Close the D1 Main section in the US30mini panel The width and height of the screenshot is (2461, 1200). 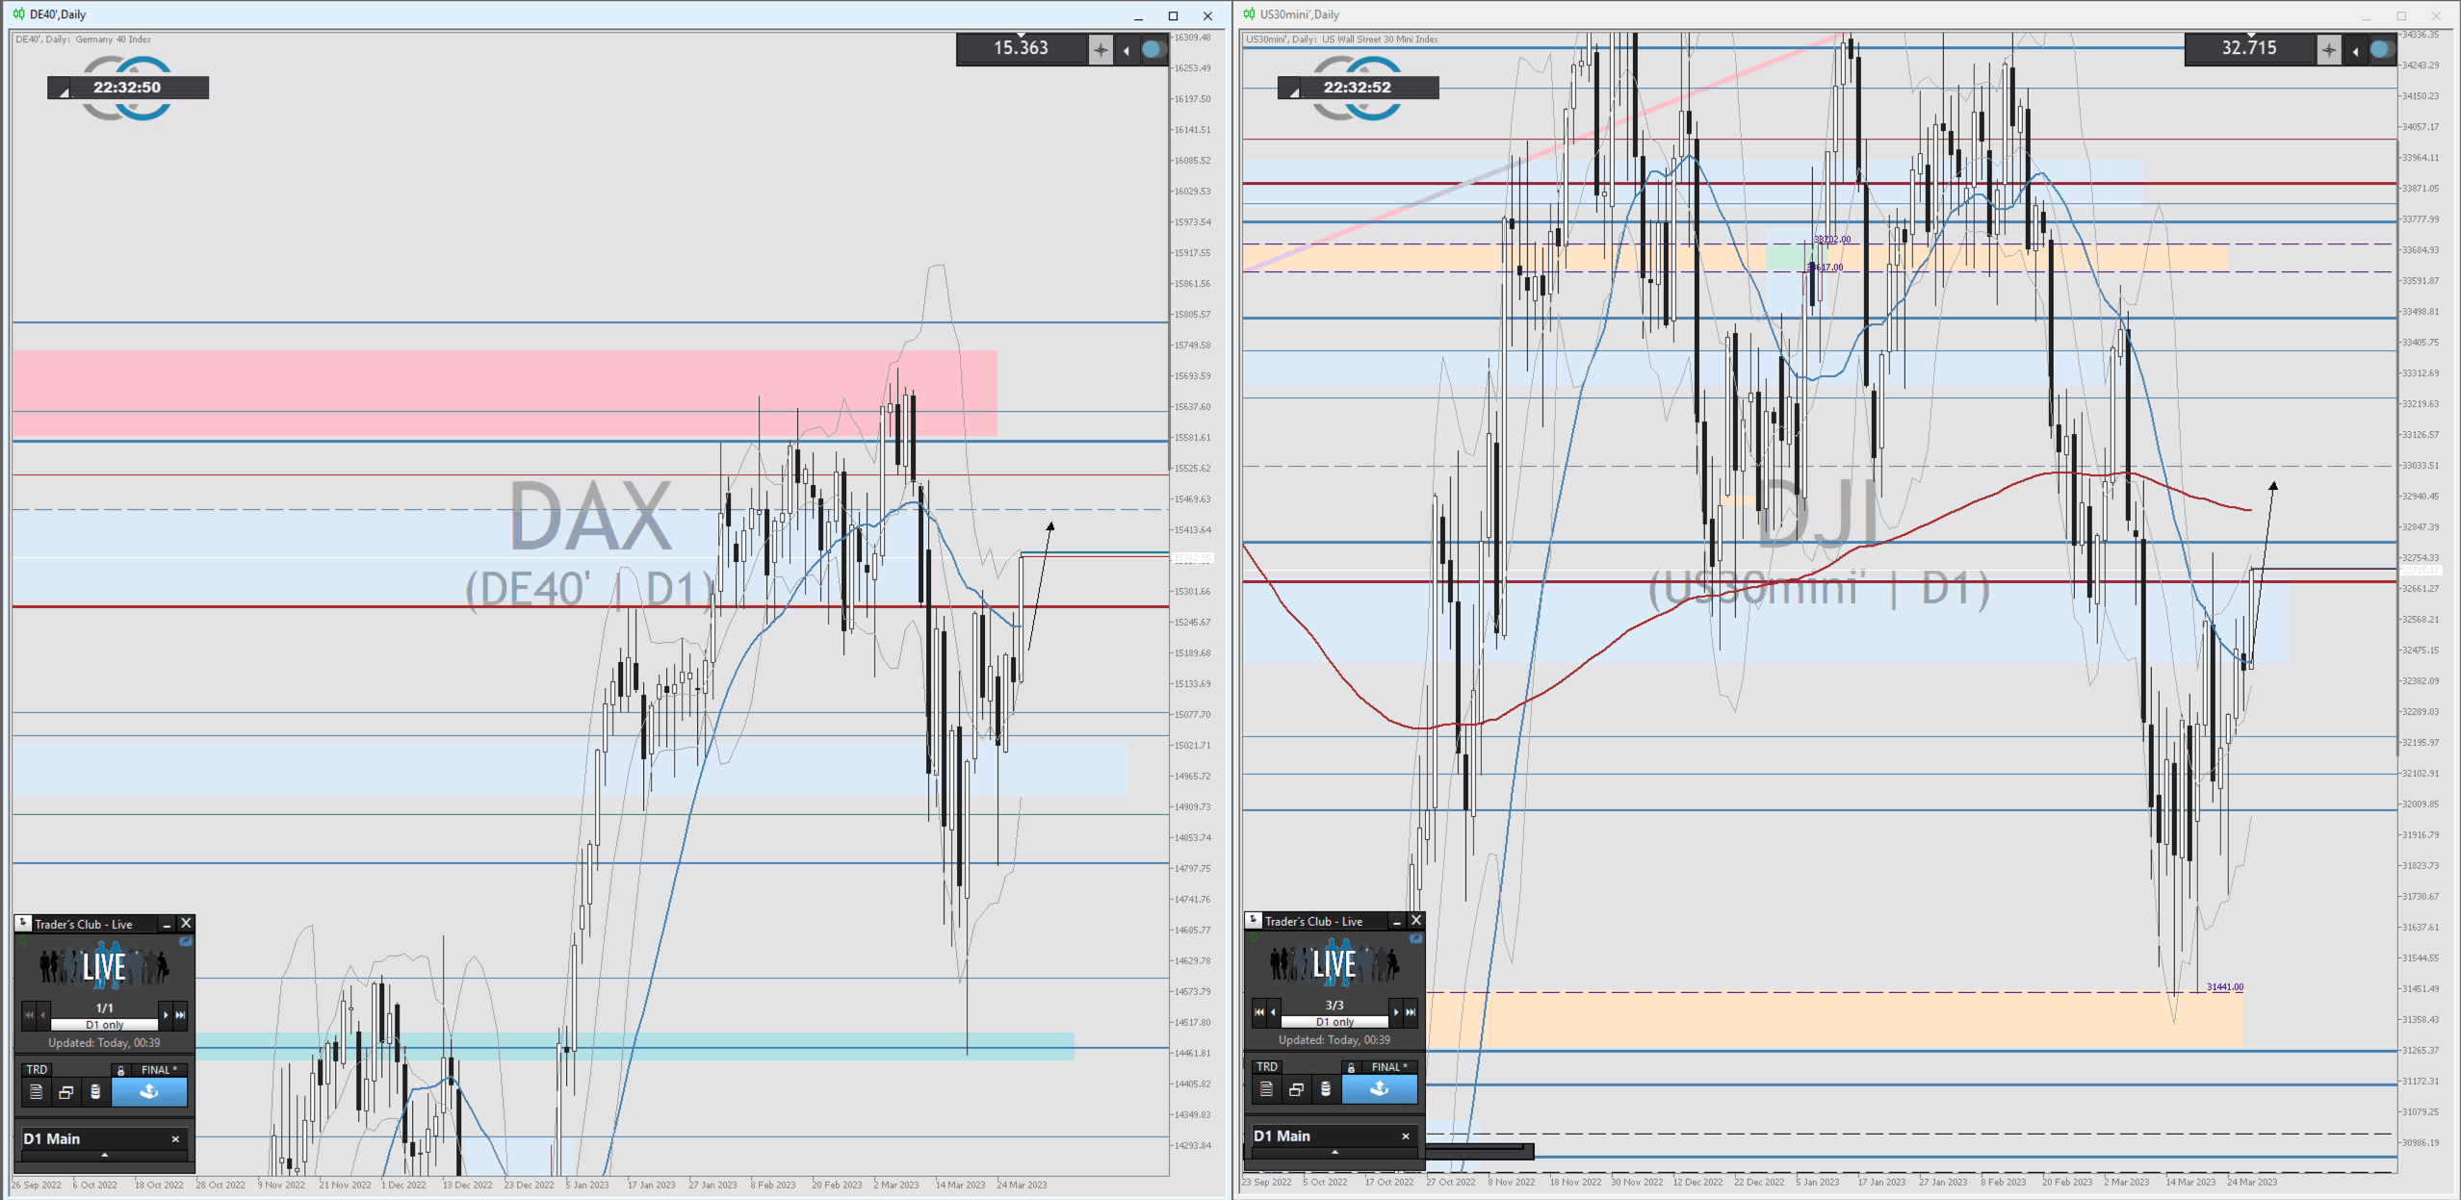(x=1406, y=1136)
